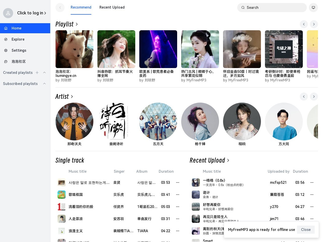Open more options for 诡计 upload

point(312,195)
